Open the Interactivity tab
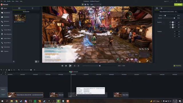 coord(6,47)
